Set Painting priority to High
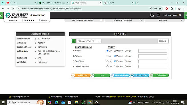187x105 pixels. click(126, 51)
